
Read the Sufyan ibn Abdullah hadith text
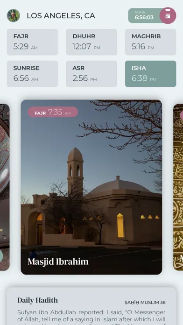pyautogui.click(x=91, y=317)
